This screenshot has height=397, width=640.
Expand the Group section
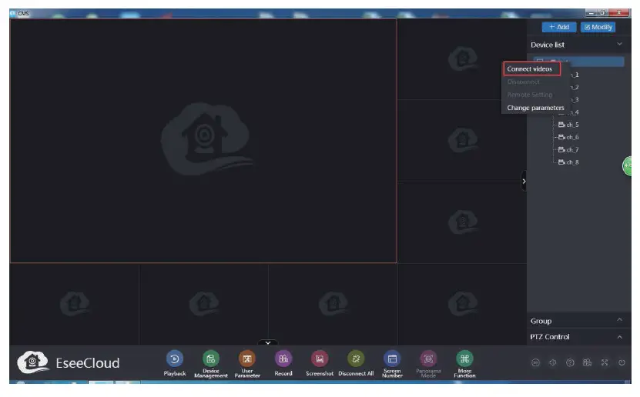tap(620, 320)
